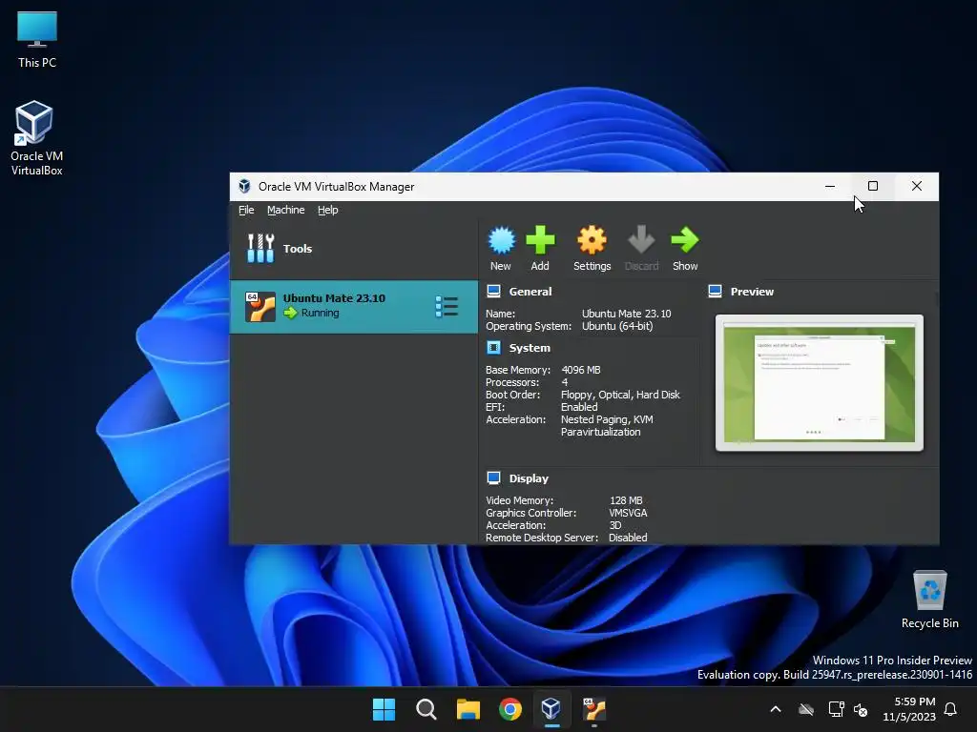Switch to the running Ubuntu Mate VM taskbar icon
The width and height of the screenshot is (977, 732).
593,709
